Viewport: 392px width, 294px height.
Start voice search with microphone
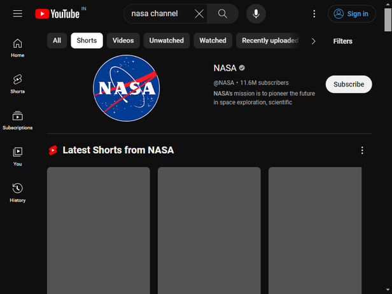point(256,14)
